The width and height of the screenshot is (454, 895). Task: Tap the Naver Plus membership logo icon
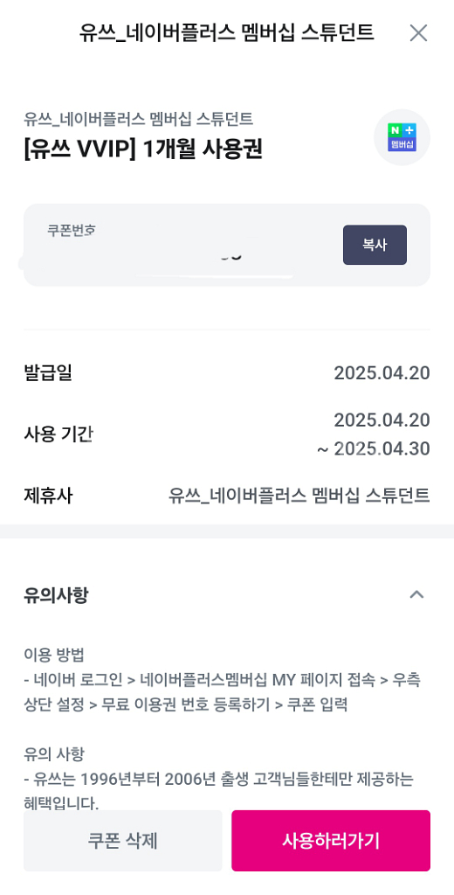click(x=402, y=137)
